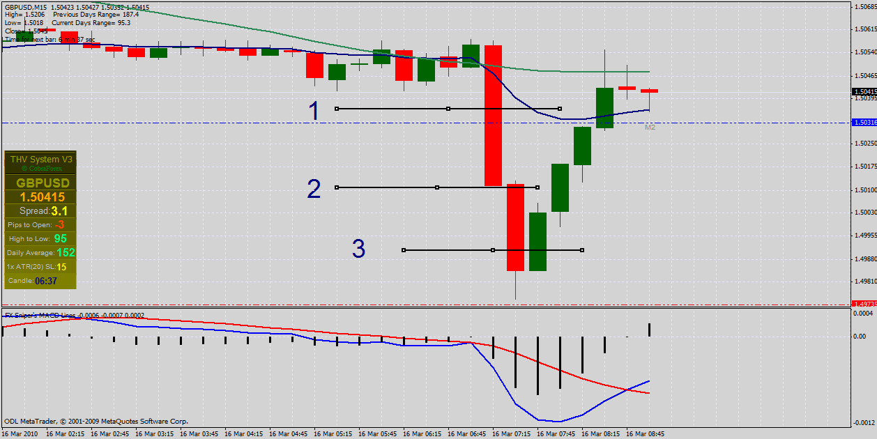
Task: Click the Candle 06:37 countdown timer
Action: pos(40,280)
